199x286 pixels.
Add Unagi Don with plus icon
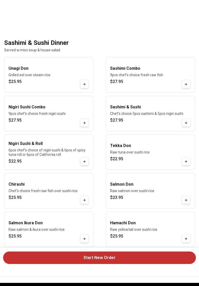[x=85, y=84]
